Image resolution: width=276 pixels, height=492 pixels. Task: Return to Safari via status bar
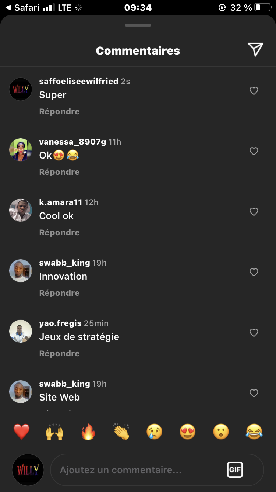point(23,7)
